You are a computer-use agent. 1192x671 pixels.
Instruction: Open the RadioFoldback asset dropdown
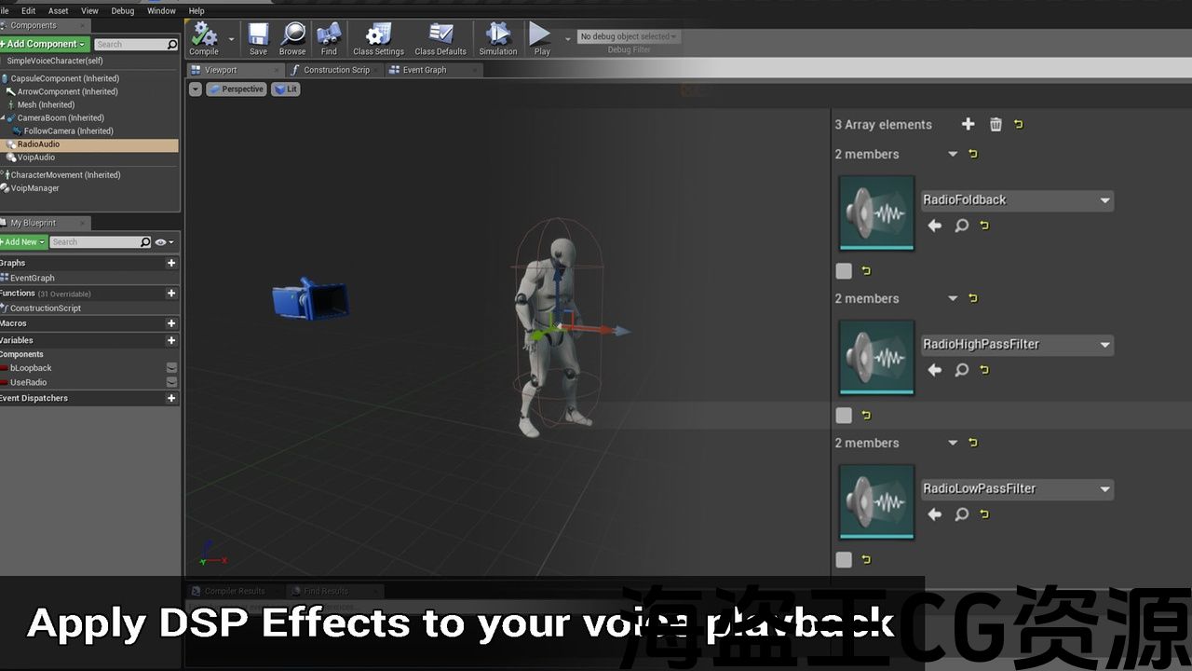click(x=1104, y=200)
